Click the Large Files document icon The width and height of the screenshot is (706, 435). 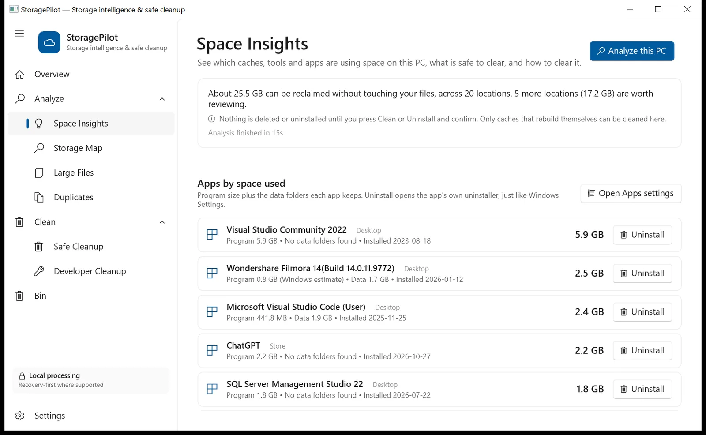(39, 173)
